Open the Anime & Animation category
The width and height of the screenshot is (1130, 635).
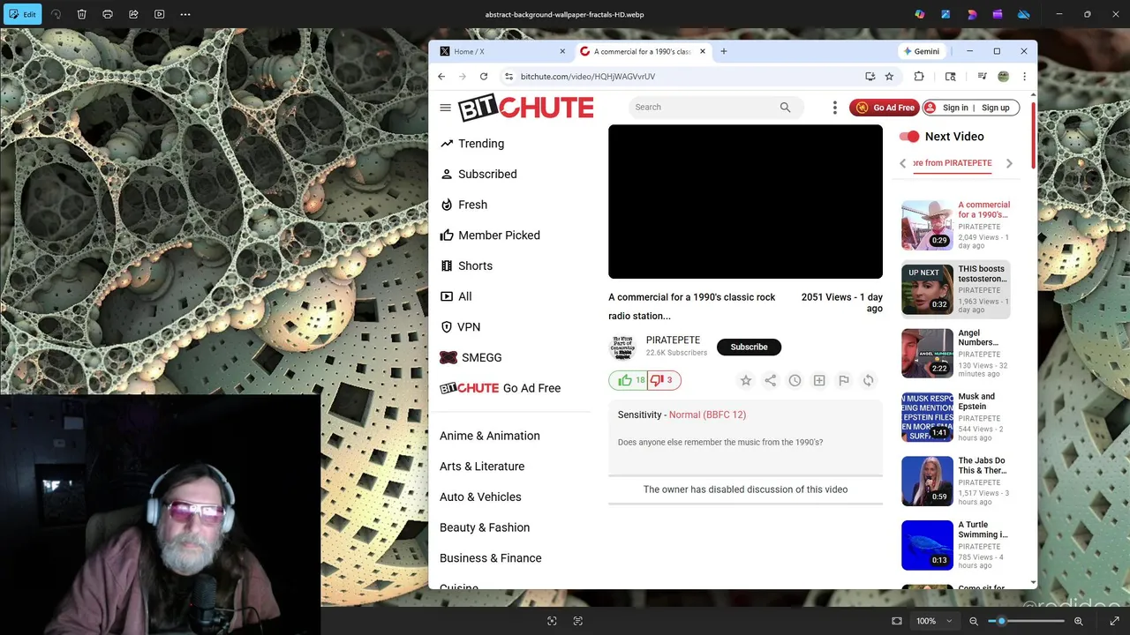(x=490, y=436)
